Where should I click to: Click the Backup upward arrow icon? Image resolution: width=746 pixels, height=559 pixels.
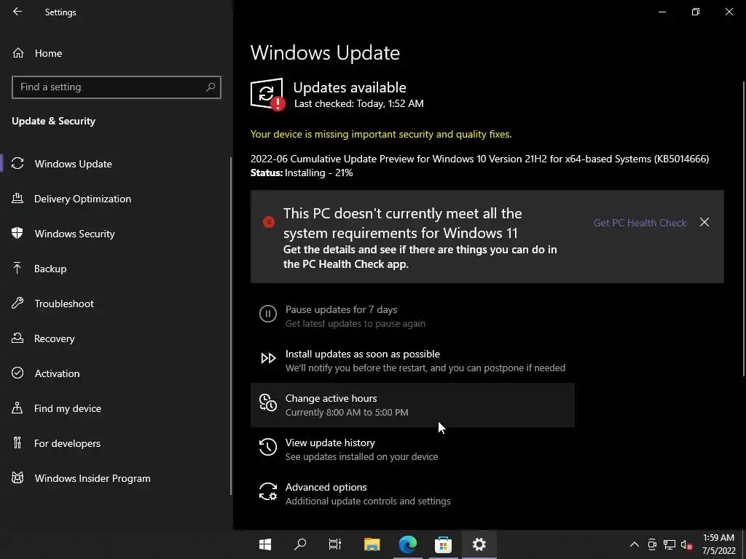(x=17, y=268)
